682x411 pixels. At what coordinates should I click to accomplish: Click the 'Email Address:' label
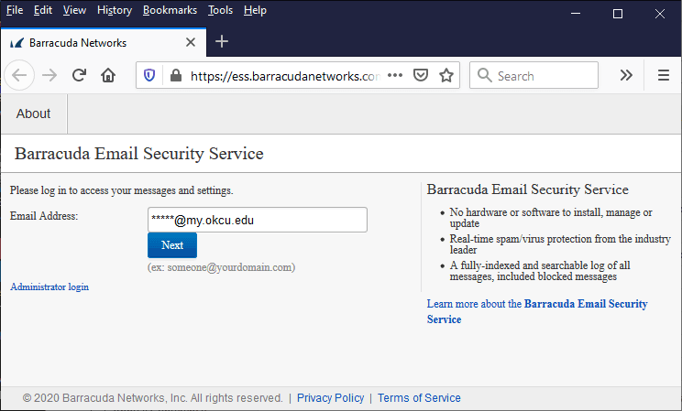44,216
